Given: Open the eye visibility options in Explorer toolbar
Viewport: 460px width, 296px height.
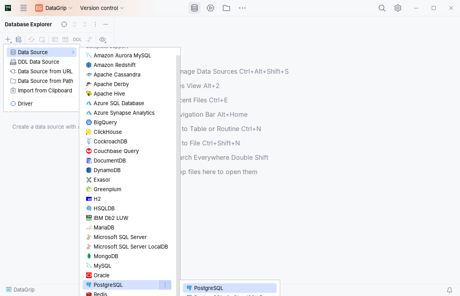Looking at the screenshot, I should [102, 40].
